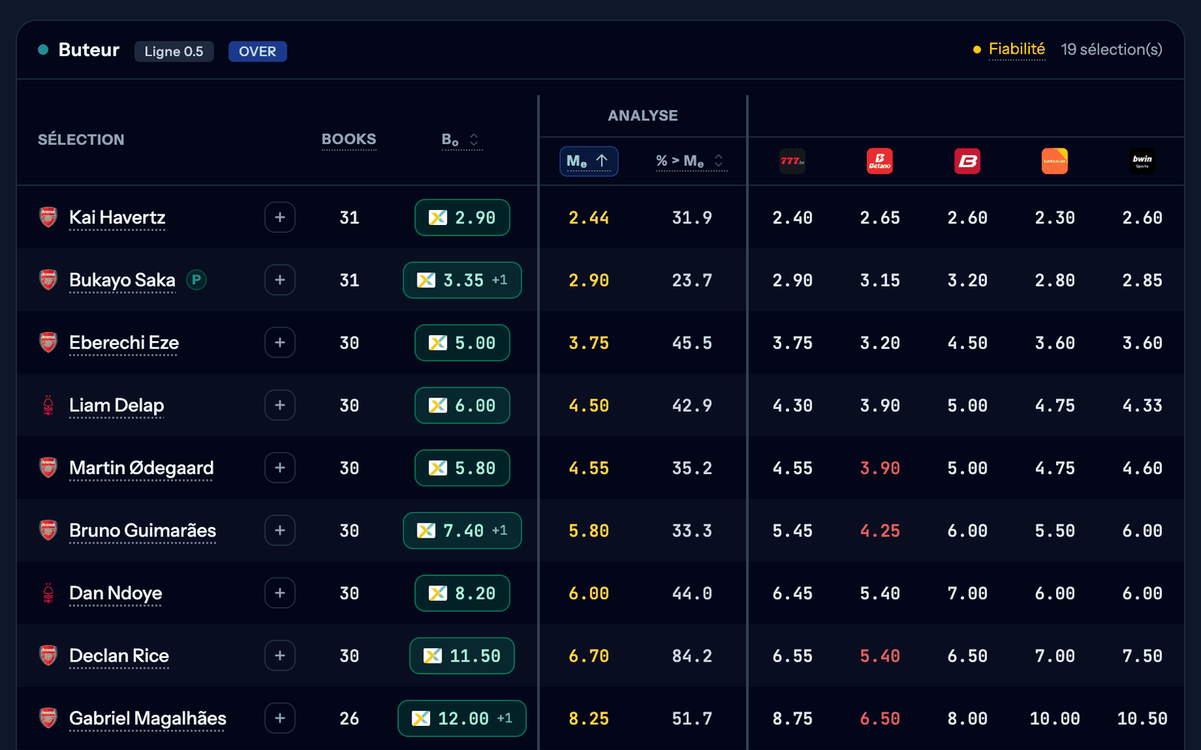This screenshot has height=750, width=1201.
Task: Click the SÉLECTION column header
Action: click(x=81, y=139)
